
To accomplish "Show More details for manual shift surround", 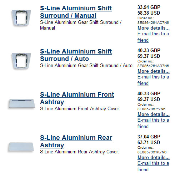I will point(154,28).
